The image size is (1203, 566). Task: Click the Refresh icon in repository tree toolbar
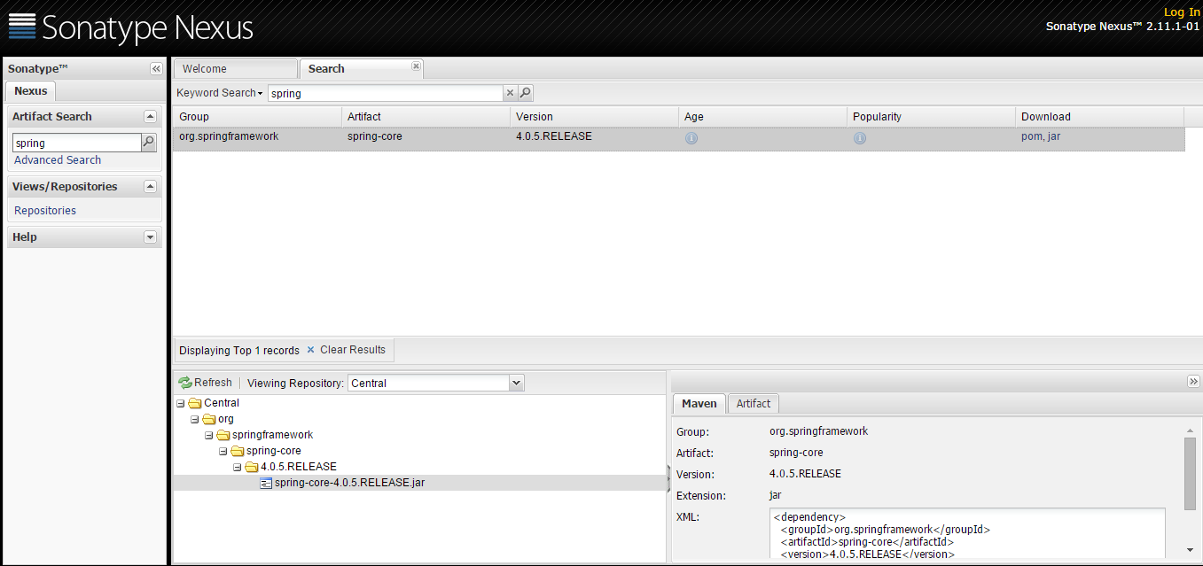pyautogui.click(x=185, y=383)
